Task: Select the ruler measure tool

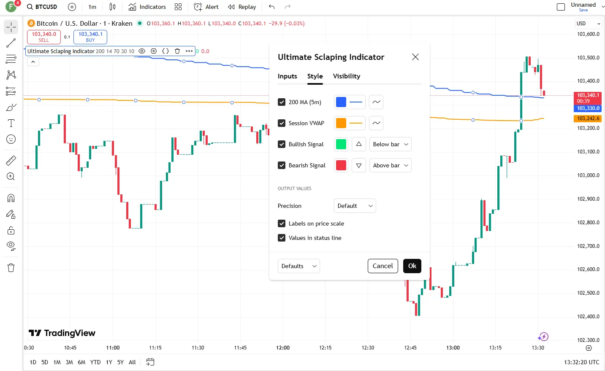Action: pos(11,160)
